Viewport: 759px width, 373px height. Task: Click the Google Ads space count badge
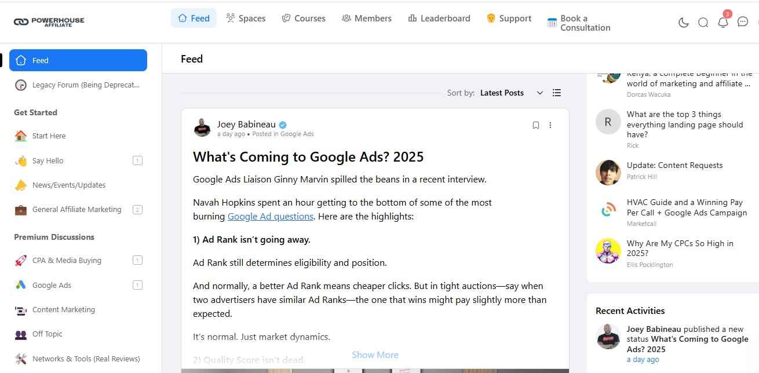click(x=137, y=285)
